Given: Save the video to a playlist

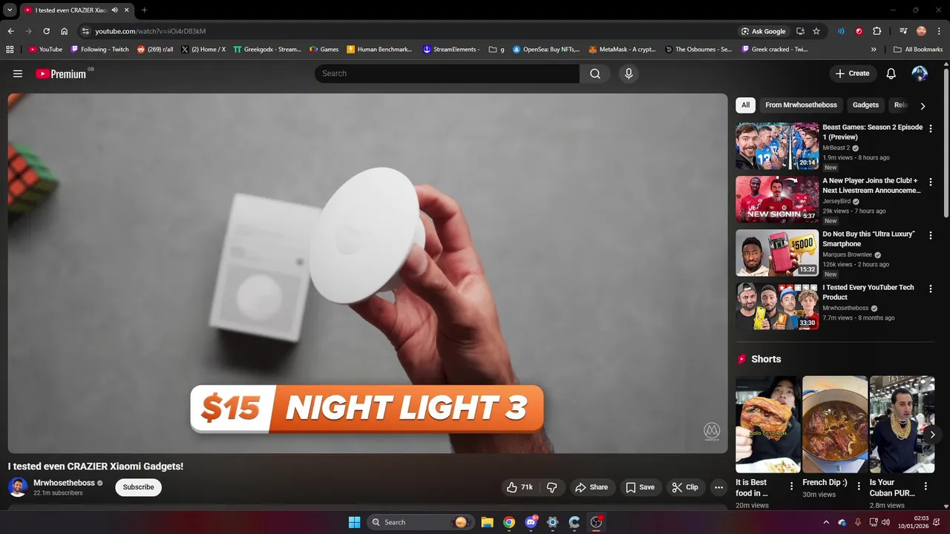Looking at the screenshot, I should [x=640, y=487].
